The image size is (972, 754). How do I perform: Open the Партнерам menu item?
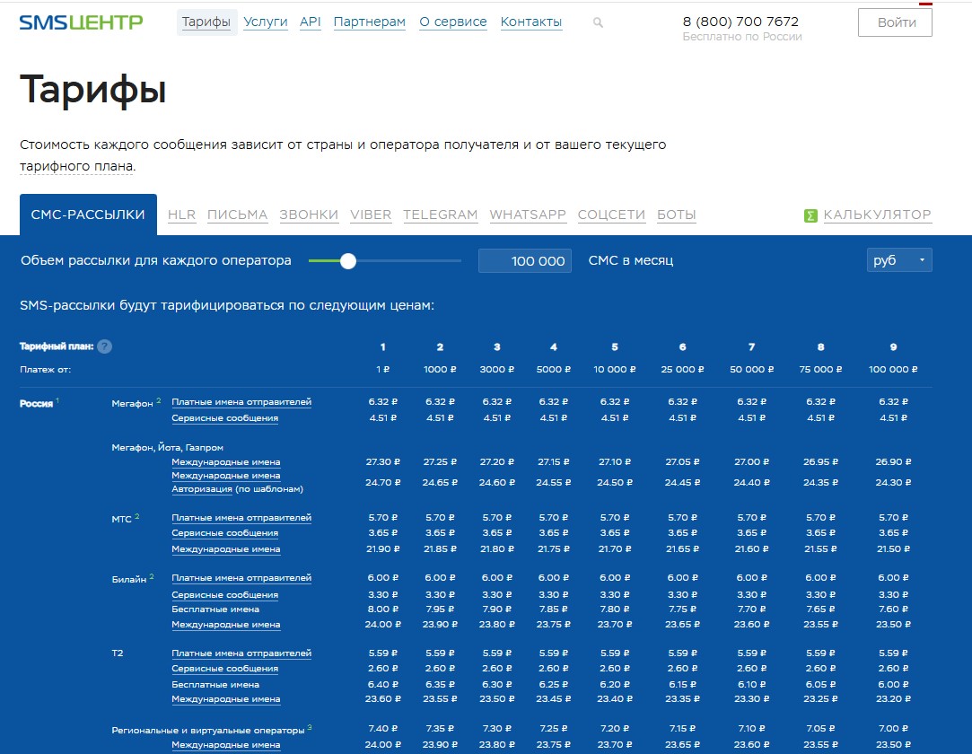point(369,22)
